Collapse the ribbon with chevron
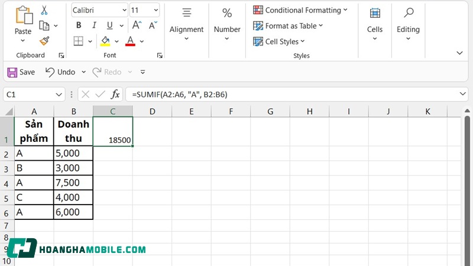This screenshot has height=266, width=473. 459,53
